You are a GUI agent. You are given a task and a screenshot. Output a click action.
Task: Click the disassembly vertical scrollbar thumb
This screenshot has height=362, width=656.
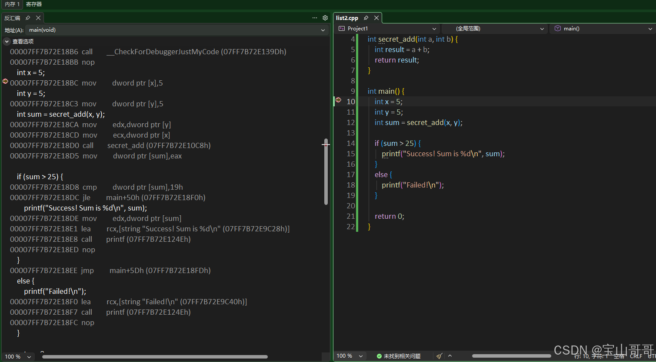[x=326, y=171]
